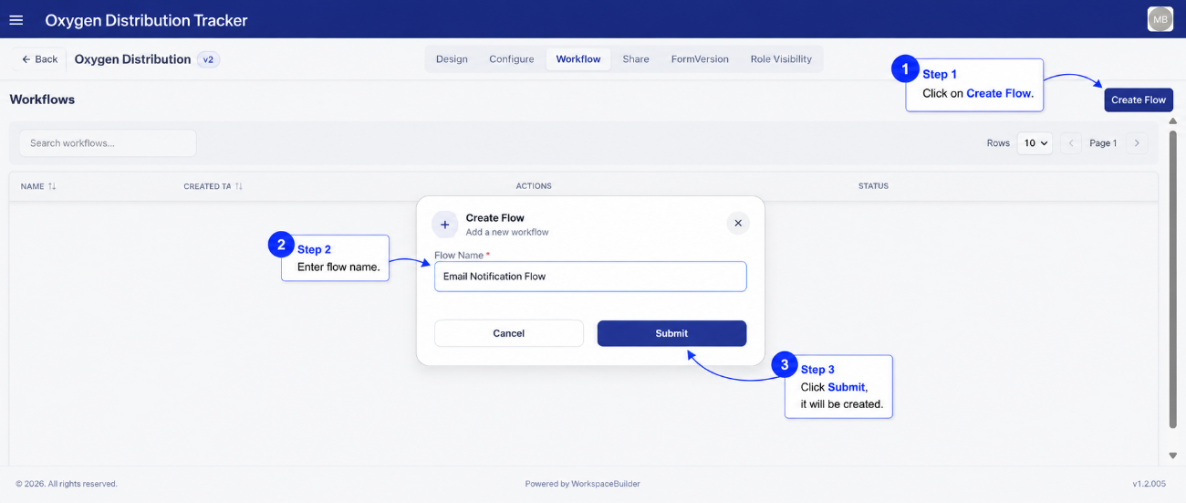Switch to the Design tab
Viewport: 1186px width, 503px height.
click(452, 59)
